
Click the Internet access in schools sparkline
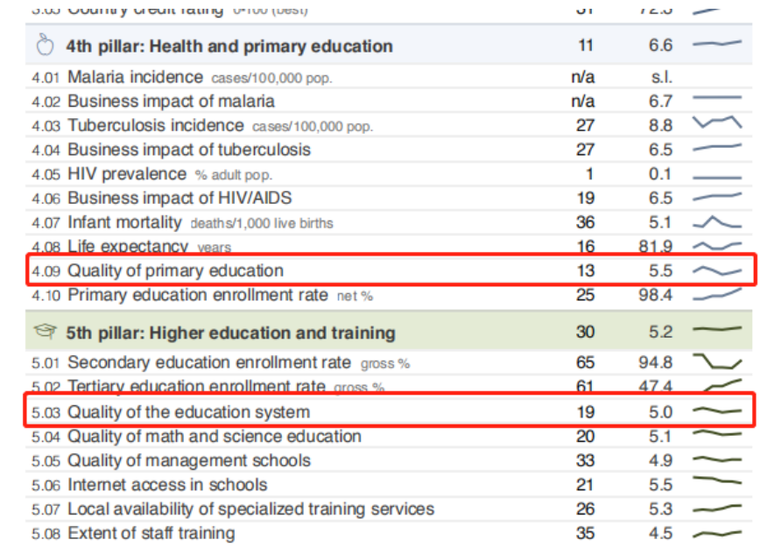point(717,480)
